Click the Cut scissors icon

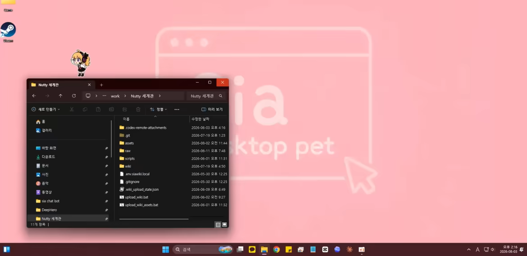[72, 109]
